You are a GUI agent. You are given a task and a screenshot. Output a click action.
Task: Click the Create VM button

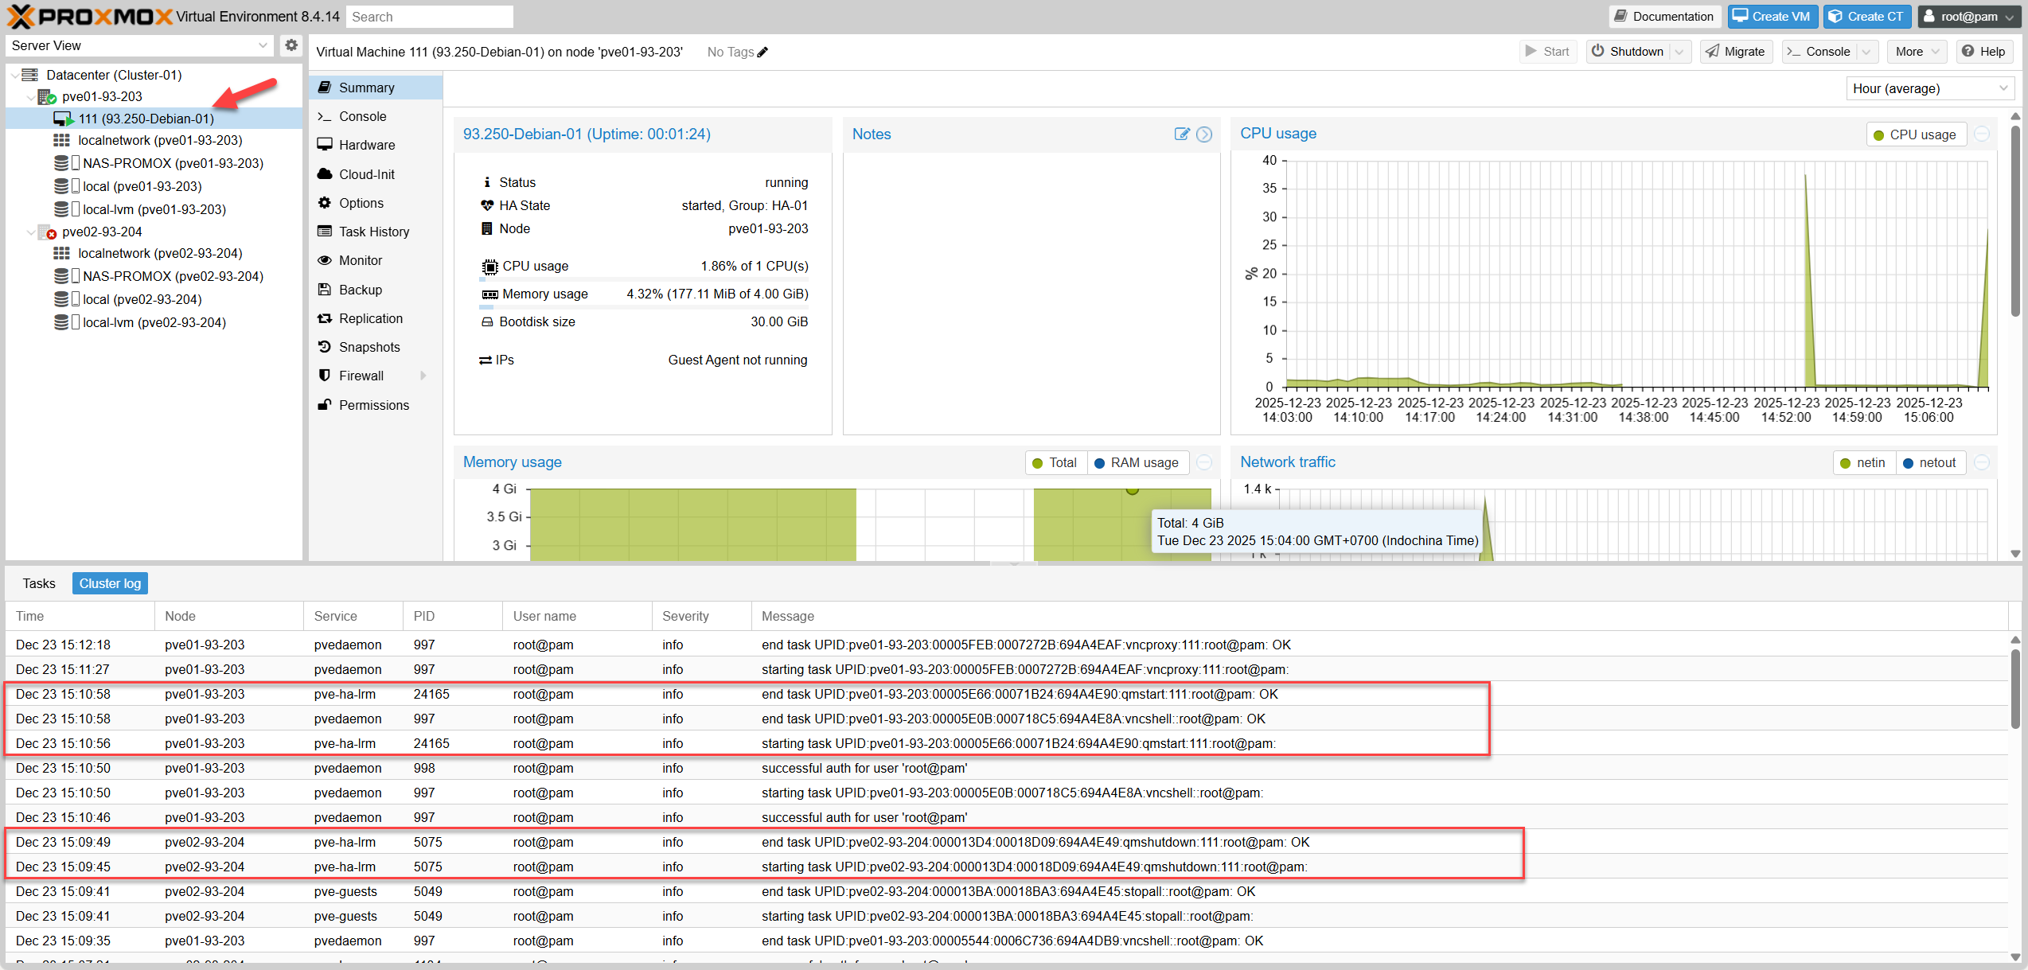[x=1772, y=17]
